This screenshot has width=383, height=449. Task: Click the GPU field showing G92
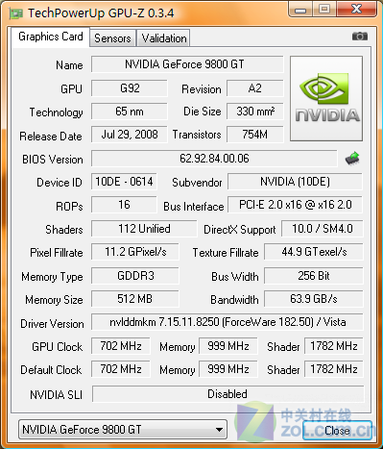(x=130, y=88)
